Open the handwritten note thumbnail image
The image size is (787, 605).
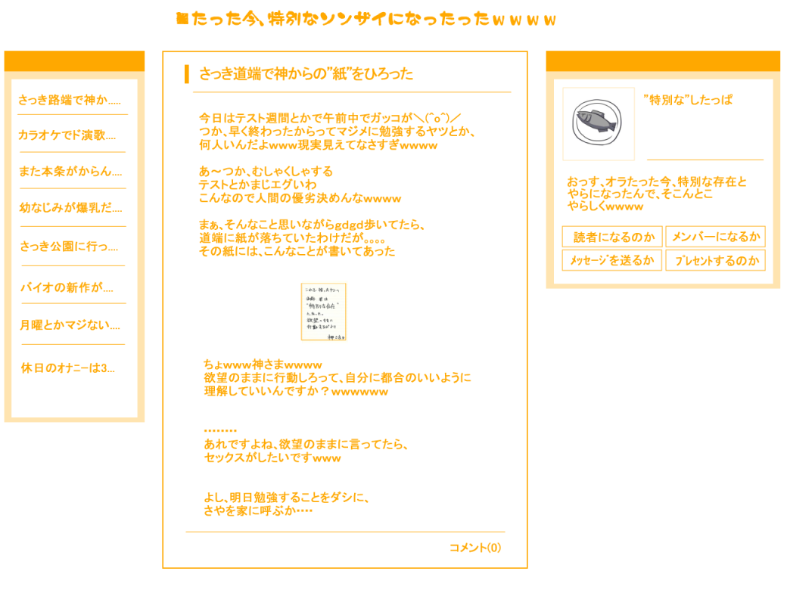323,312
